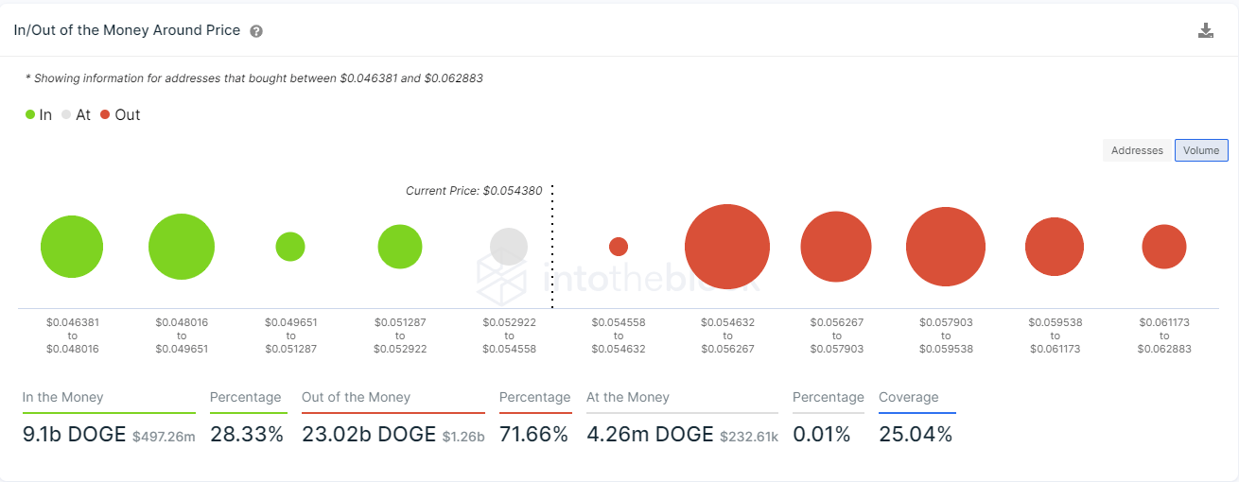The height and width of the screenshot is (482, 1239).
Task: Select the red $0.061173 to $0.062883 bubble
Action: tap(1164, 247)
